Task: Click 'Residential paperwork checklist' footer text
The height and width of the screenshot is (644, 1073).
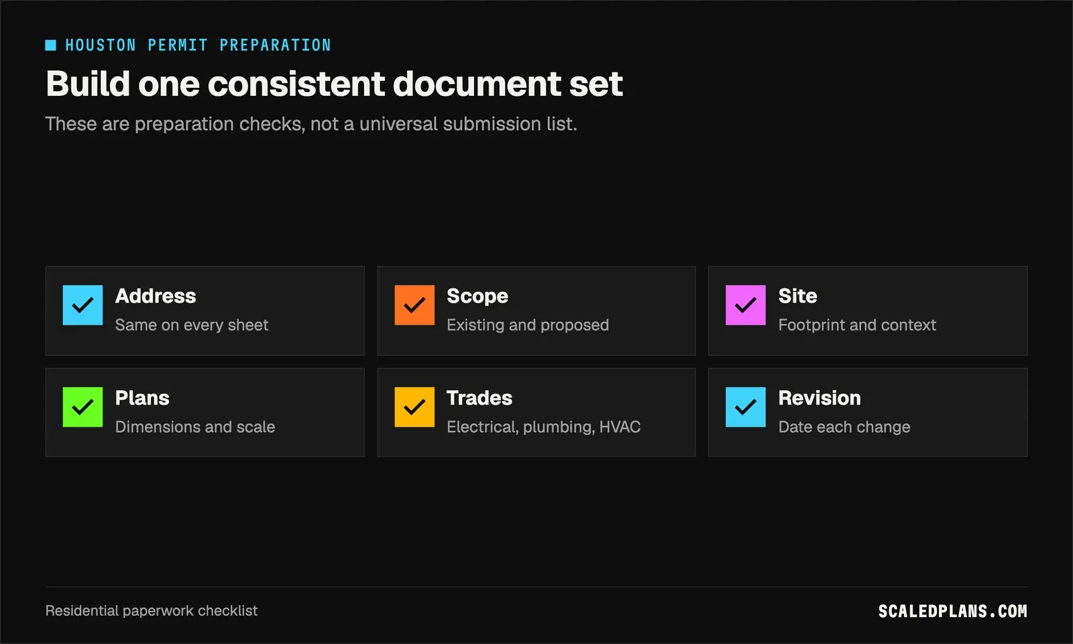Action: pyautogui.click(x=152, y=611)
